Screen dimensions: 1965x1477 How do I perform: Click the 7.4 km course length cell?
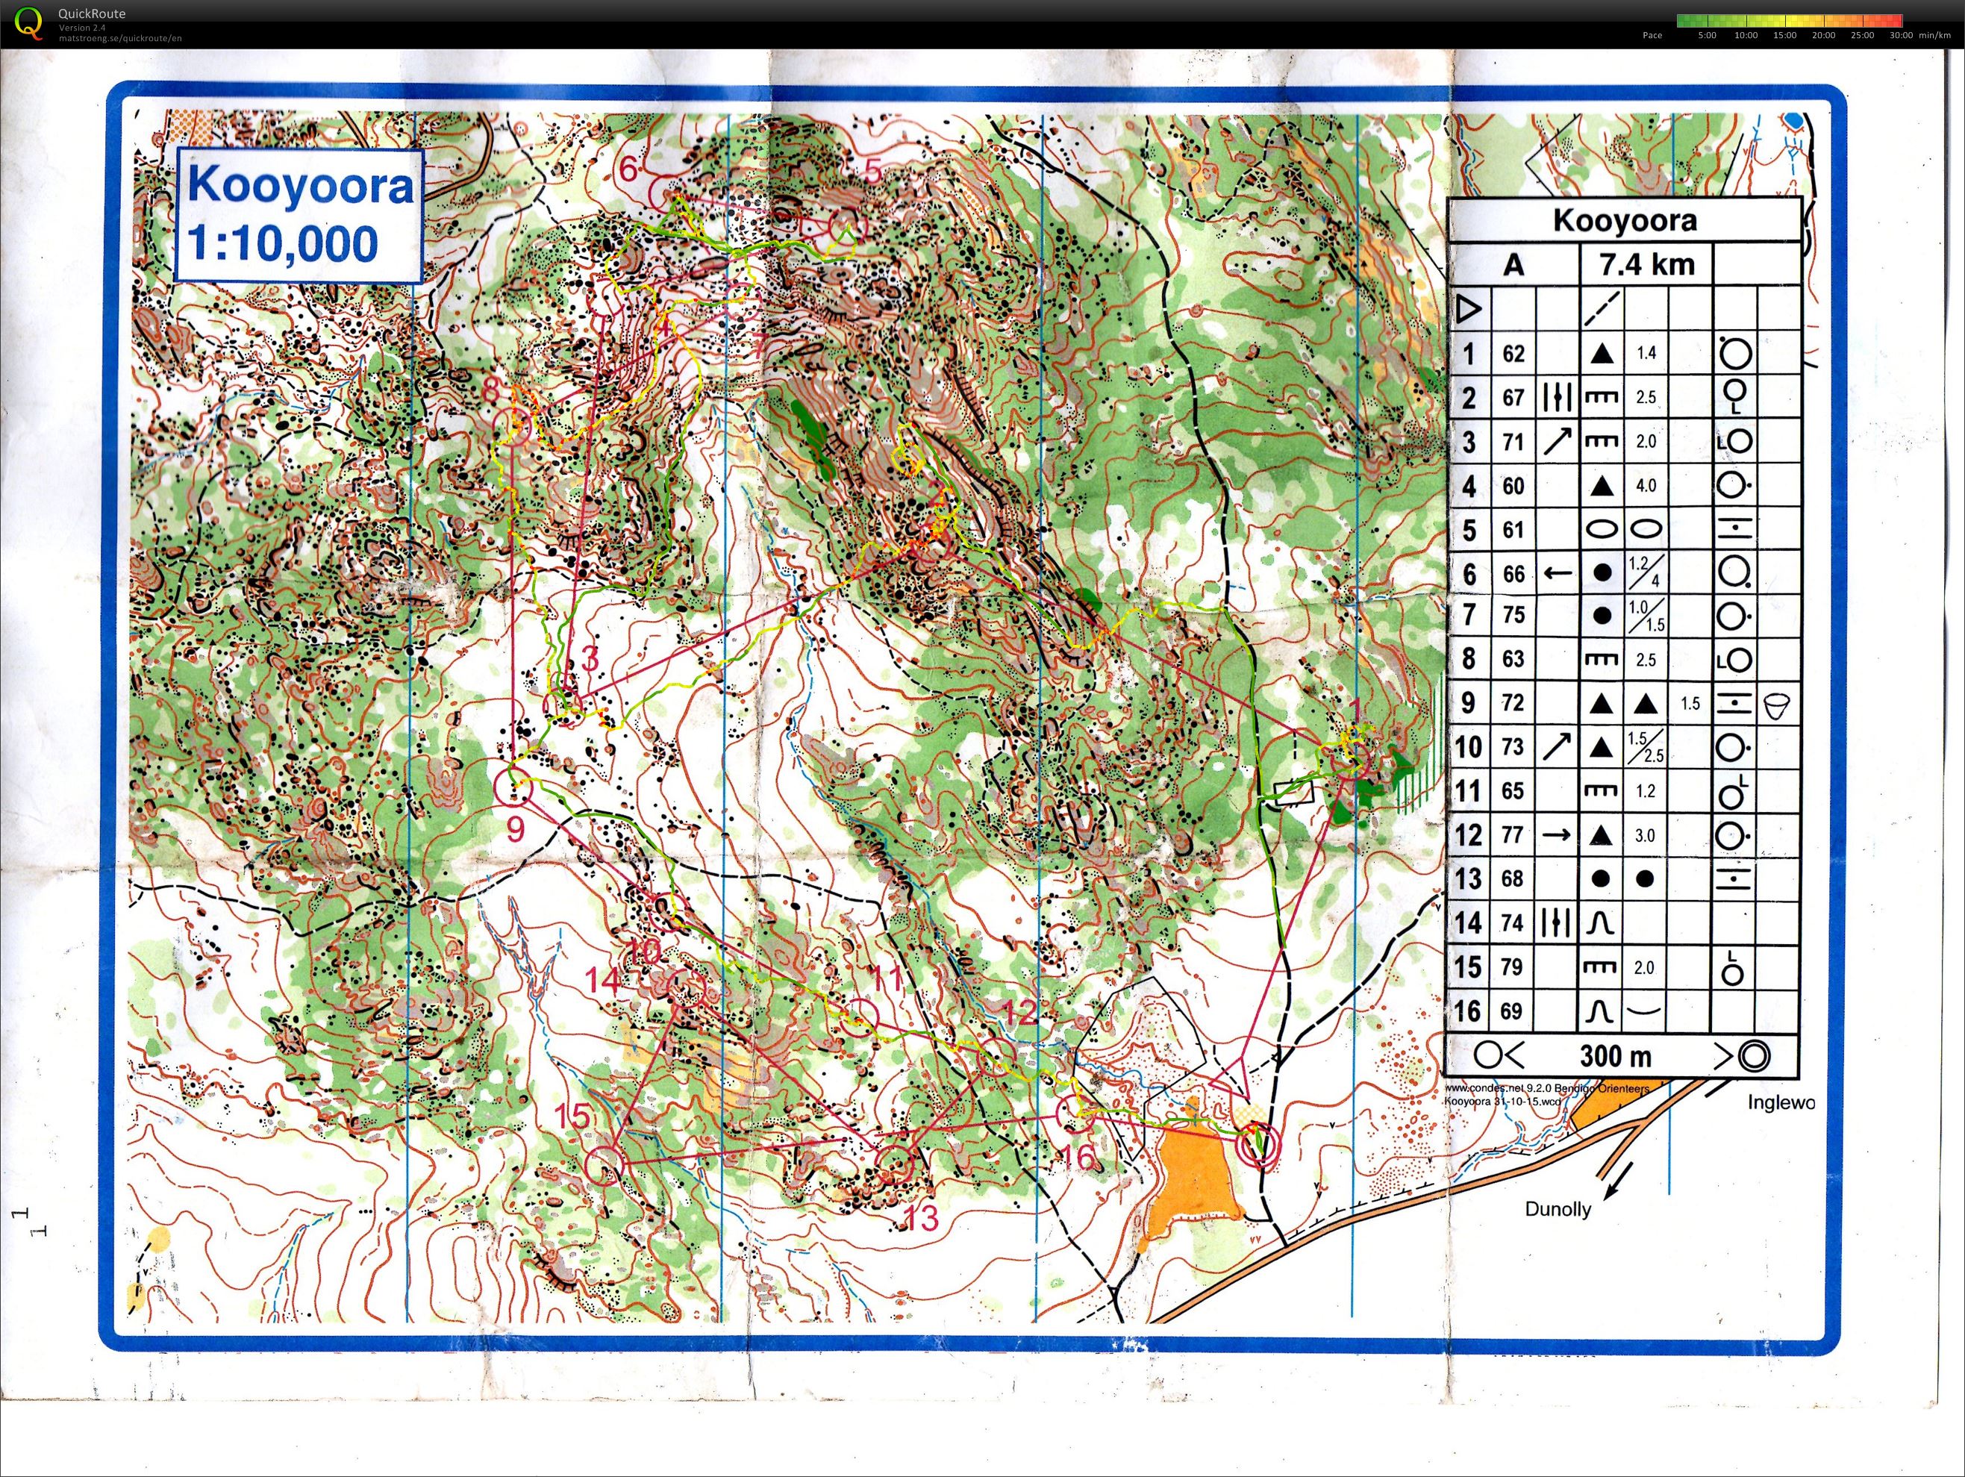(x=1646, y=265)
